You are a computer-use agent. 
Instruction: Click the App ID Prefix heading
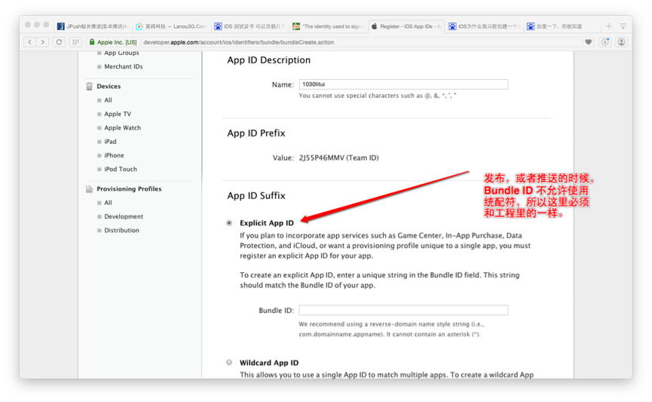[x=256, y=133]
